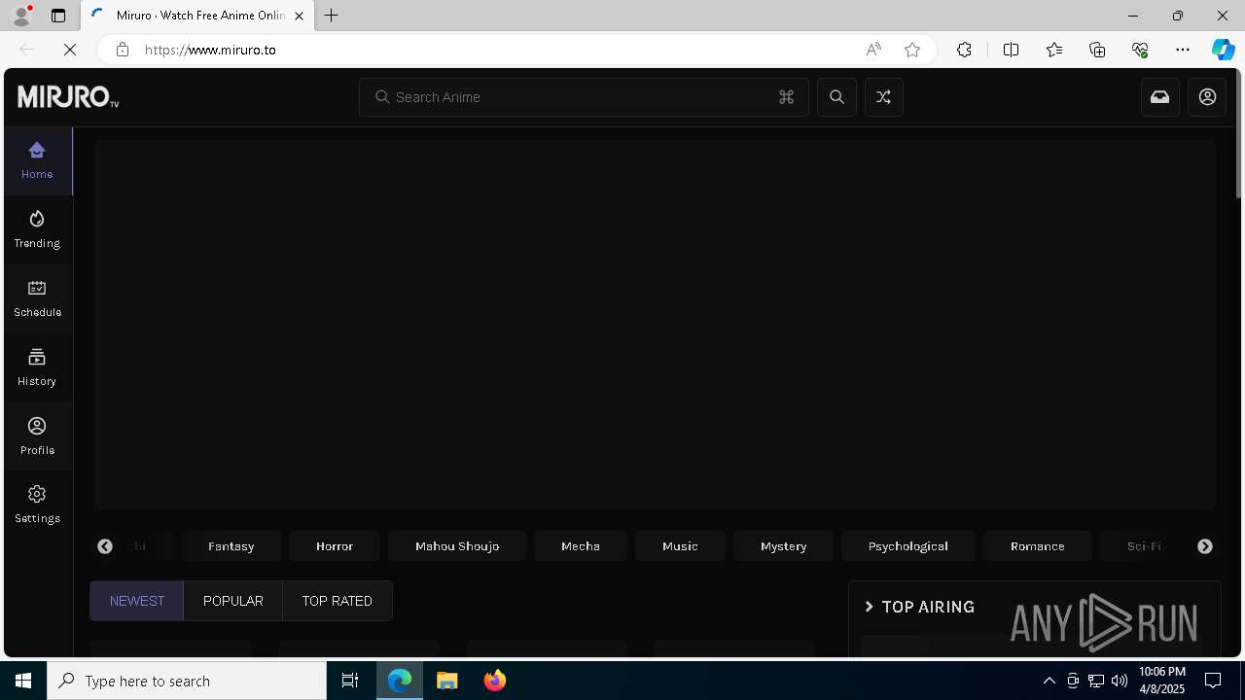Open tab actions menu
The image size is (1245, 700).
(x=58, y=16)
